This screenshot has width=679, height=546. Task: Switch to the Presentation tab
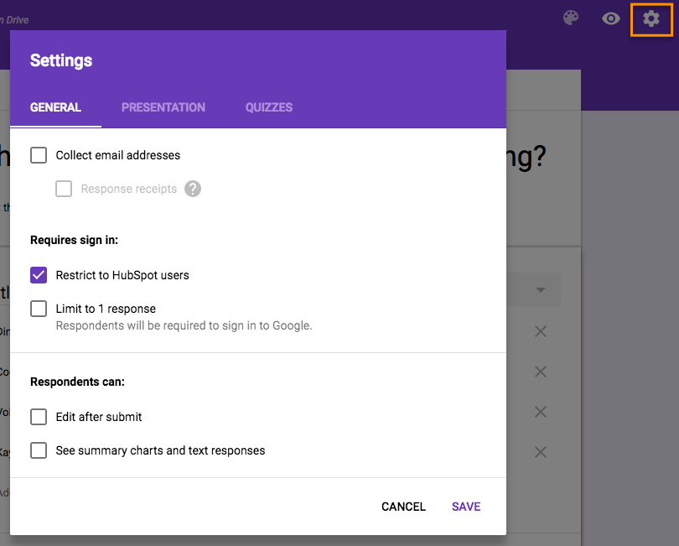(x=163, y=107)
